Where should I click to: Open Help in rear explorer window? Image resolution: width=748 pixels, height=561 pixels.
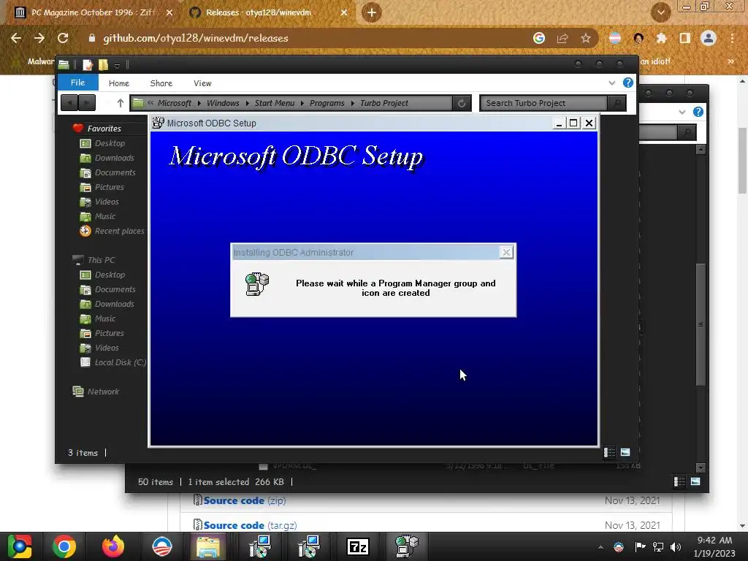click(x=698, y=112)
